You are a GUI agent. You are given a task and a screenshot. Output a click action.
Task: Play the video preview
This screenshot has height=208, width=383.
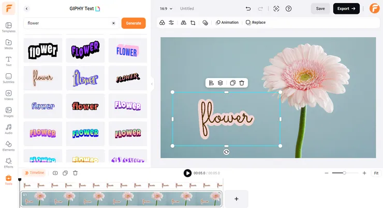tap(187, 173)
